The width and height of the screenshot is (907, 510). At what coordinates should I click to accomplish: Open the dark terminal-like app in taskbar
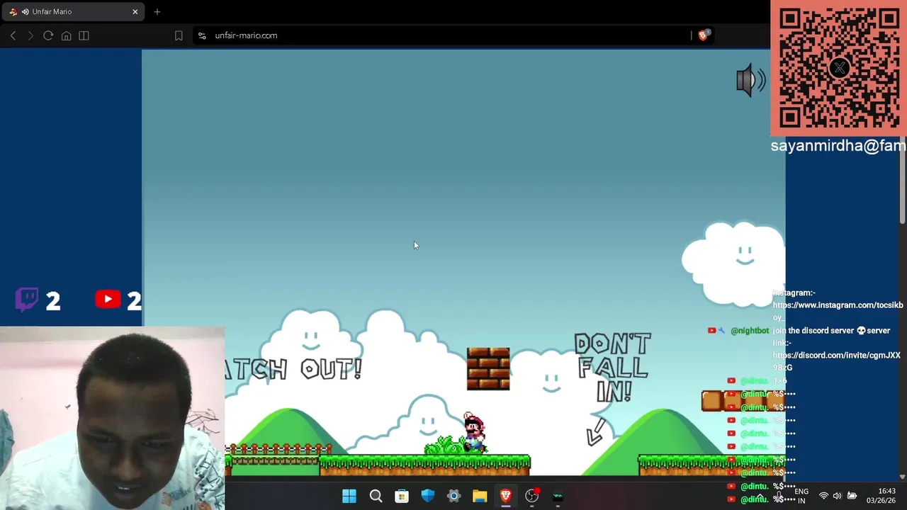pos(558,497)
